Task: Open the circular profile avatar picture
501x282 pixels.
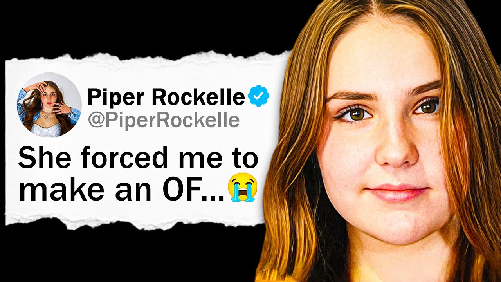Action: point(49,105)
